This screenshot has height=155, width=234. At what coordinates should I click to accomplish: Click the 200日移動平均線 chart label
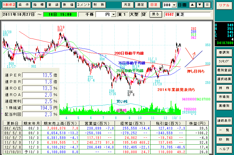129,53
